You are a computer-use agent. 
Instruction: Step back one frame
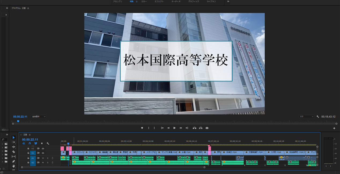coord(168,128)
